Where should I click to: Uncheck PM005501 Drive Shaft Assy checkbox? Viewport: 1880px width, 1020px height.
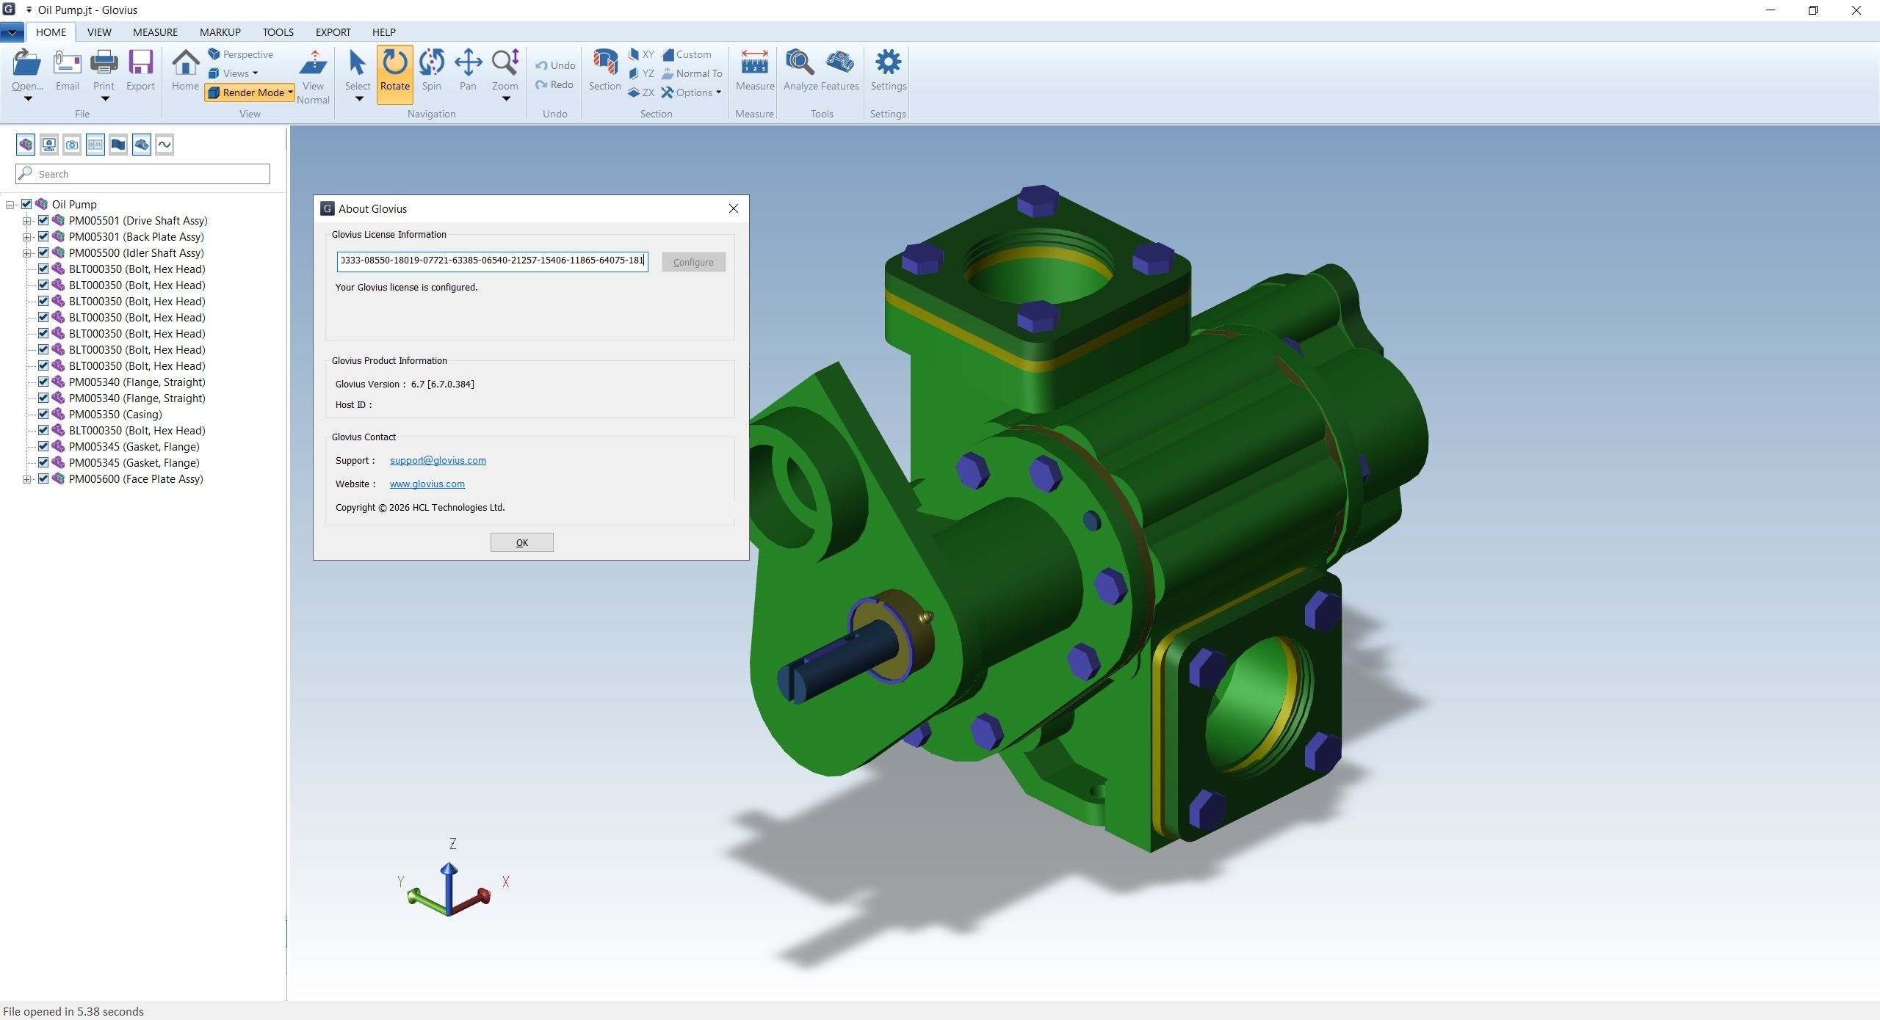coord(43,220)
